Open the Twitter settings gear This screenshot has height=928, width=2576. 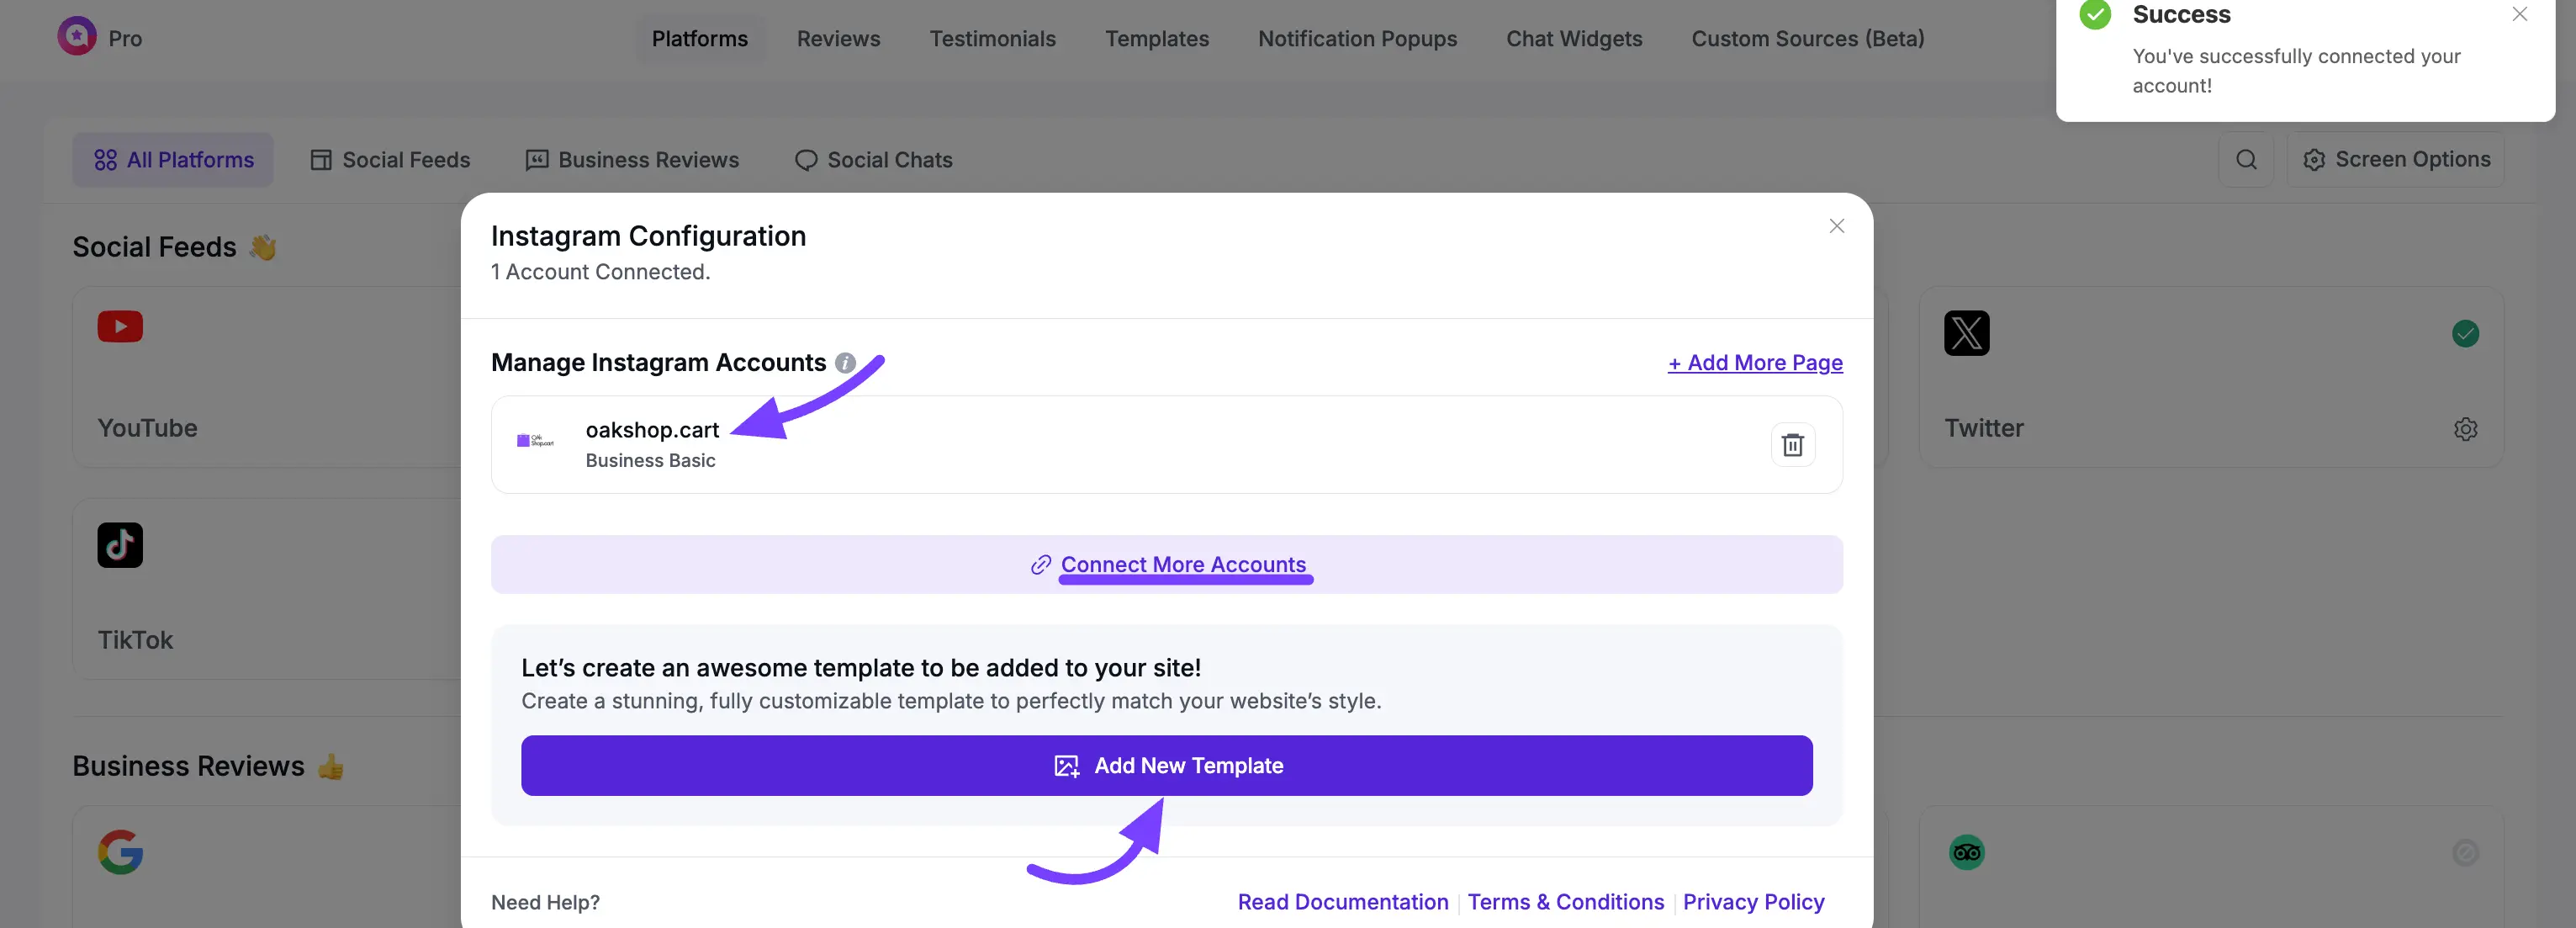tap(2465, 429)
